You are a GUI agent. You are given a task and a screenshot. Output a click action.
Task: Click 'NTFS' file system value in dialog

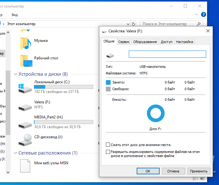pyautogui.click(x=144, y=73)
